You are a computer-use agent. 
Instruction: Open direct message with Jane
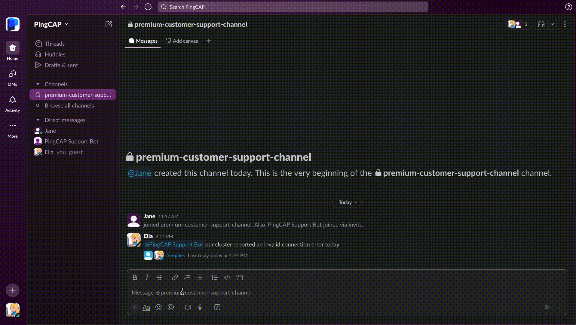pyautogui.click(x=72, y=131)
